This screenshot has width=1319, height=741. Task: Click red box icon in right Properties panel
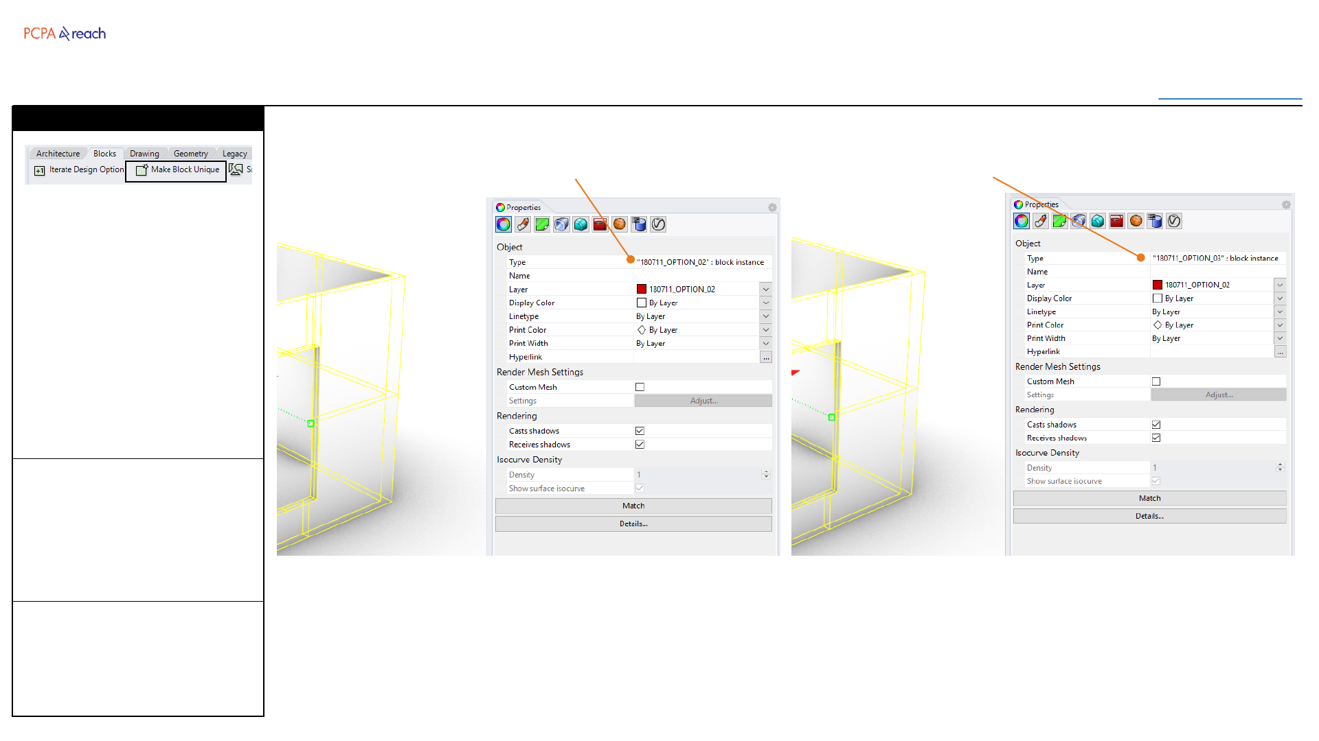(x=1116, y=221)
